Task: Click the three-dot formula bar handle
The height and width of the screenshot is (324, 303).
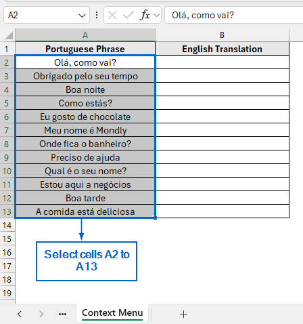Action: [97, 15]
